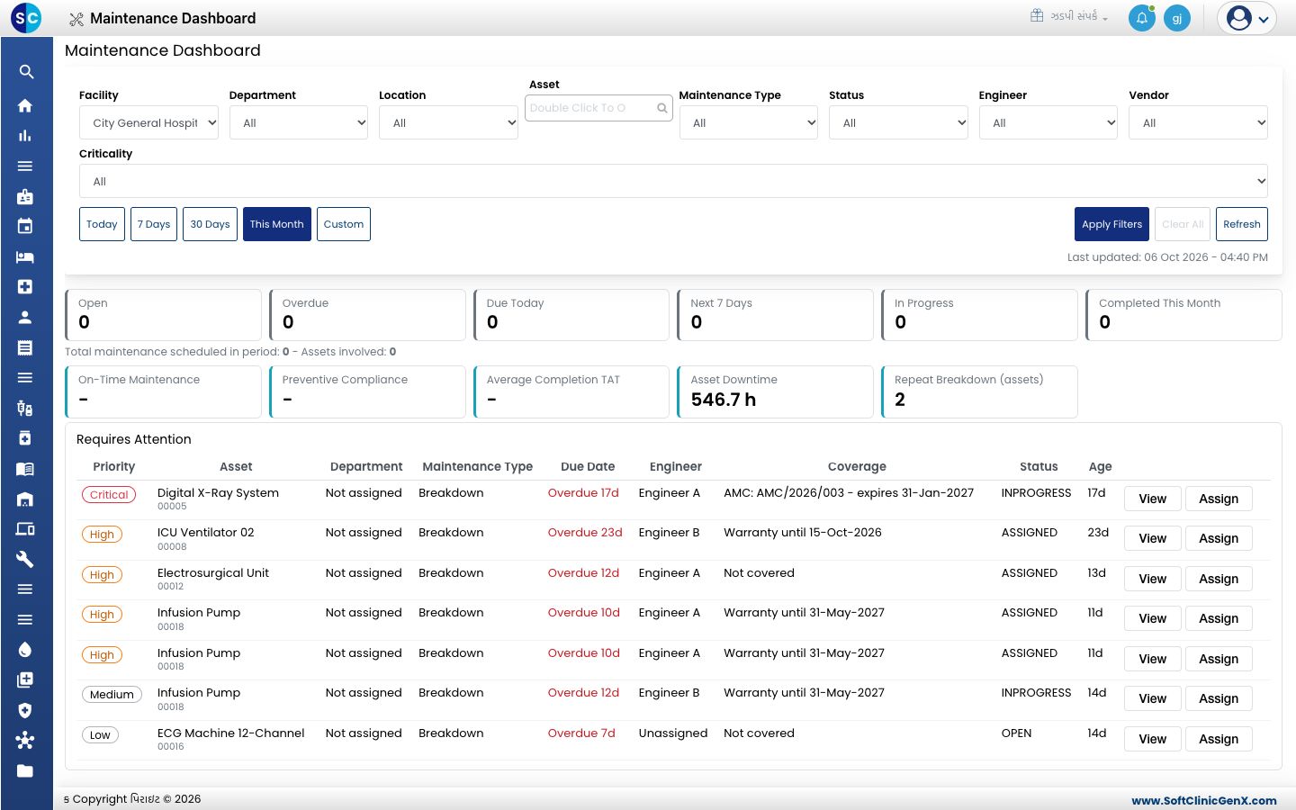Viewport: 1296px width, 810px height.
Task: Go to the home icon in sidebar
Action: tap(25, 105)
